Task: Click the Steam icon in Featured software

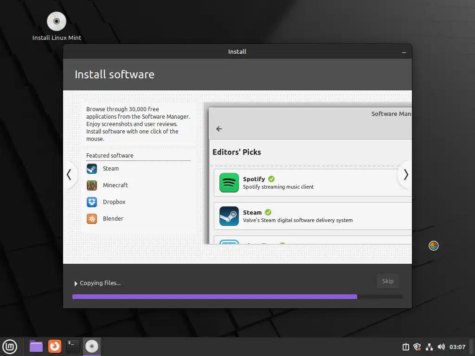Action: coord(92,169)
